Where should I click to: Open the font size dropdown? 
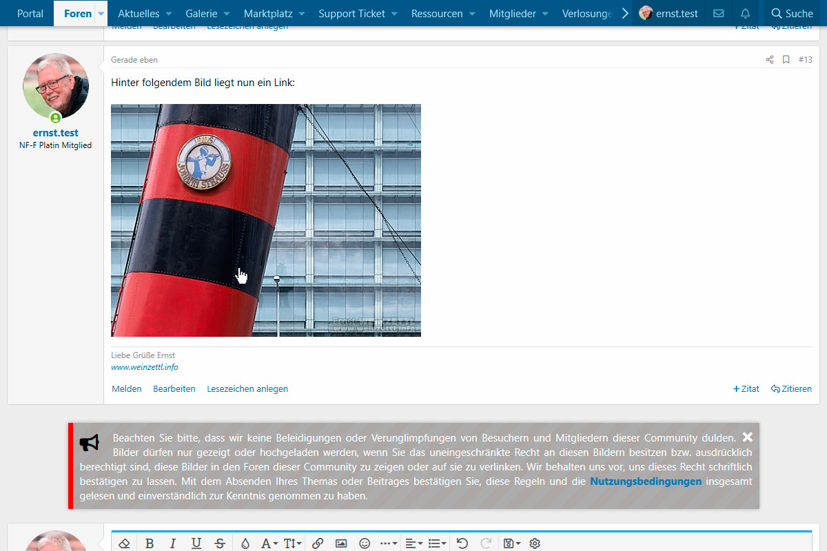(x=292, y=543)
